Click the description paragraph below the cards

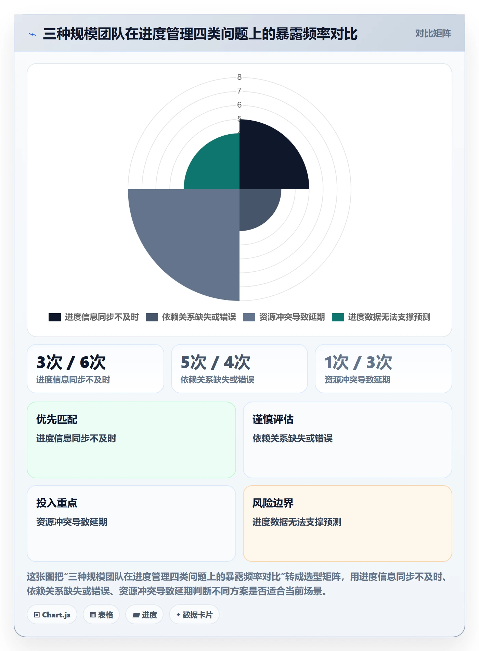tap(238, 584)
